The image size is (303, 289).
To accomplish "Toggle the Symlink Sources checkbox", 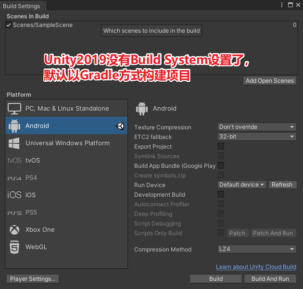I will (x=221, y=156).
